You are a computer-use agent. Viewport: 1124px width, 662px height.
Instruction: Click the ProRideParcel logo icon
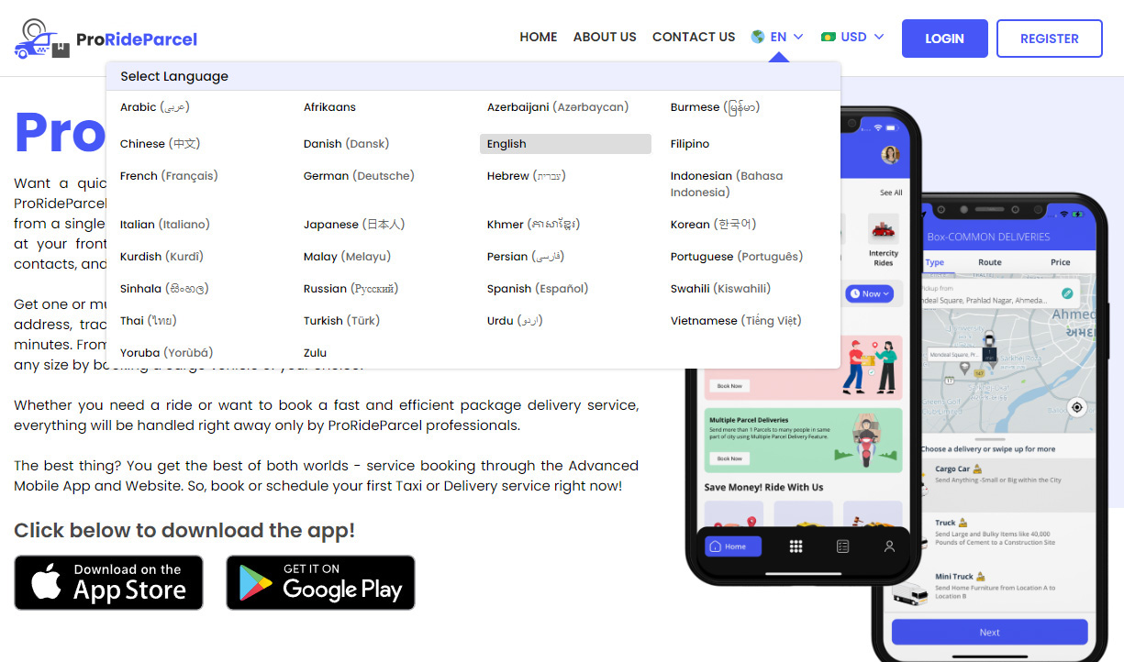(x=42, y=39)
